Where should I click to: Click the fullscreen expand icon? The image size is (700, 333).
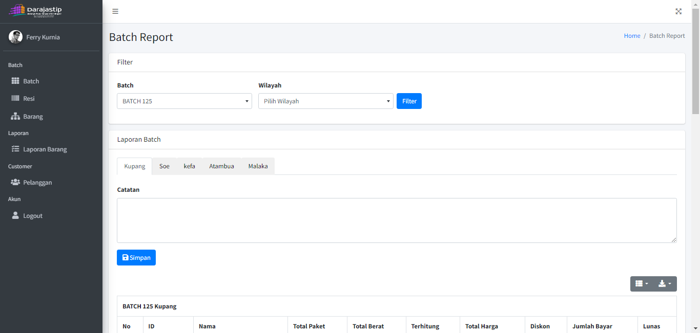[678, 11]
